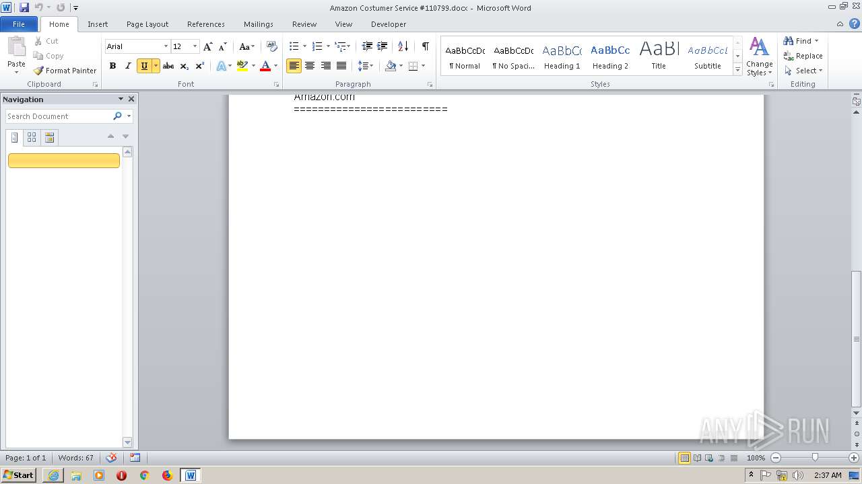The width and height of the screenshot is (862, 484).
Task: Open Word Help question mark icon
Action: 854,24
